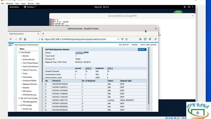
Task: Open the peak column dropdown
Action: [88, 68]
